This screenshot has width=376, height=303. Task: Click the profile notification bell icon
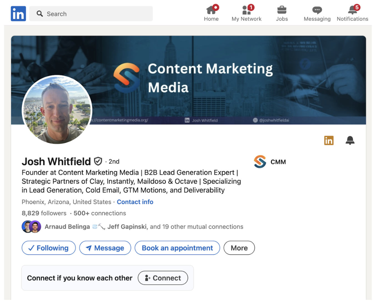(x=350, y=140)
